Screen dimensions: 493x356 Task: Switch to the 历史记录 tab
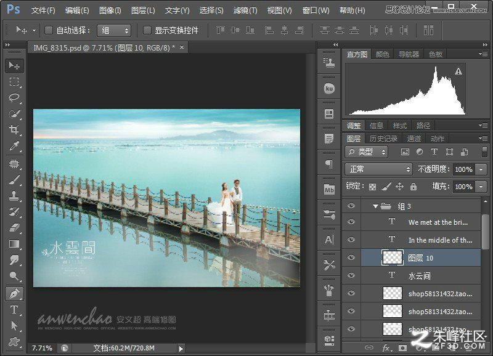383,139
